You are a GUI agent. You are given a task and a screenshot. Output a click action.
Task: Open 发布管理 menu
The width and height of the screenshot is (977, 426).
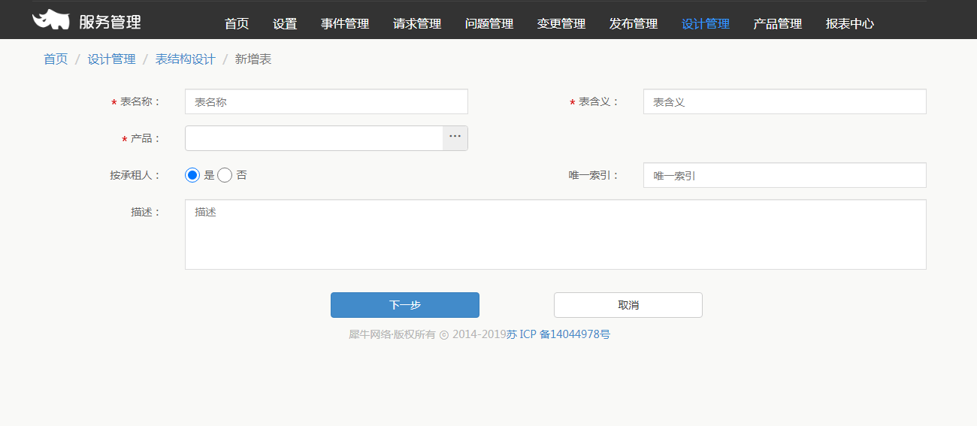(x=634, y=24)
